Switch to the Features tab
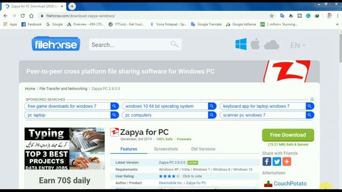342x192 pixels. click(129, 149)
